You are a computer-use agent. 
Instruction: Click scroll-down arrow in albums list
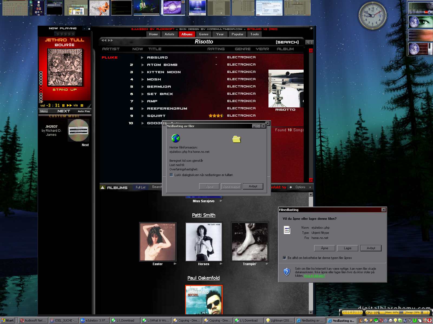pos(311,312)
